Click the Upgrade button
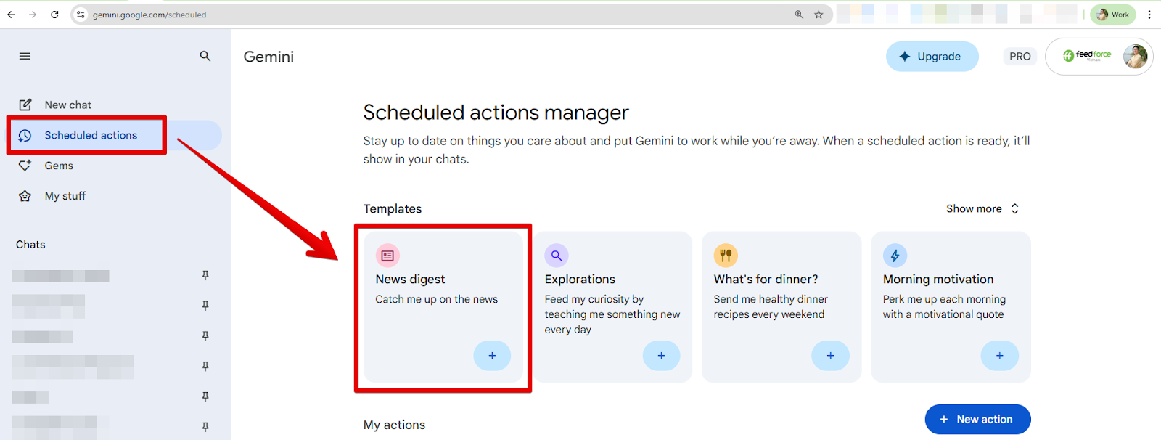 coord(932,57)
